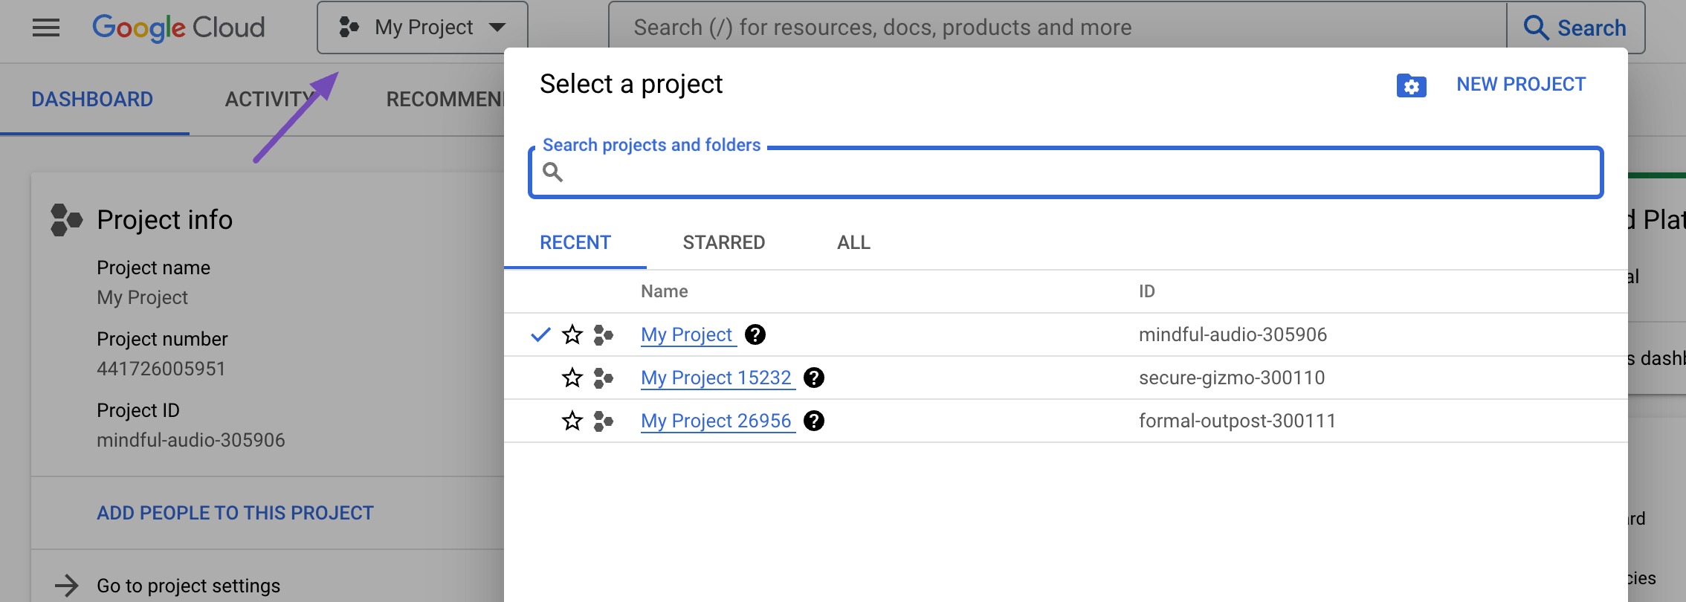
Task: Click the Name column header
Action: tap(665, 291)
